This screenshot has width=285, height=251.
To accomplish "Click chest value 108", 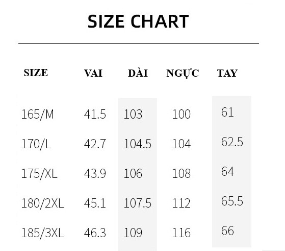I will [181, 173].
